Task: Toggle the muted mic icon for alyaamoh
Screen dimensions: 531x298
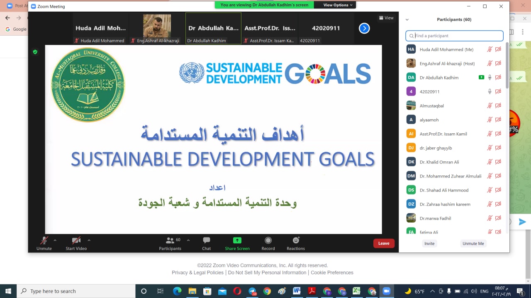Action: [x=490, y=120]
